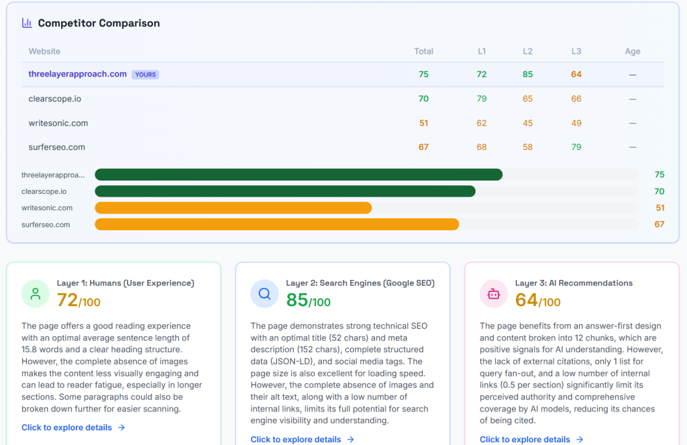This screenshot has width=687, height=445.
Task: Click 'Layer 2: Search Engines (Google SEO)' heading
Action: click(360, 283)
